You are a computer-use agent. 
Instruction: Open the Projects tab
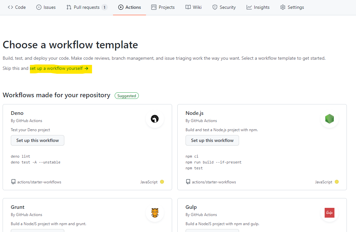(x=163, y=7)
